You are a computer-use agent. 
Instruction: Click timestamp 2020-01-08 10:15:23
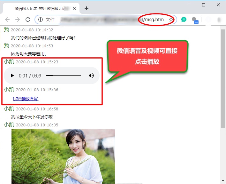[37, 62]
